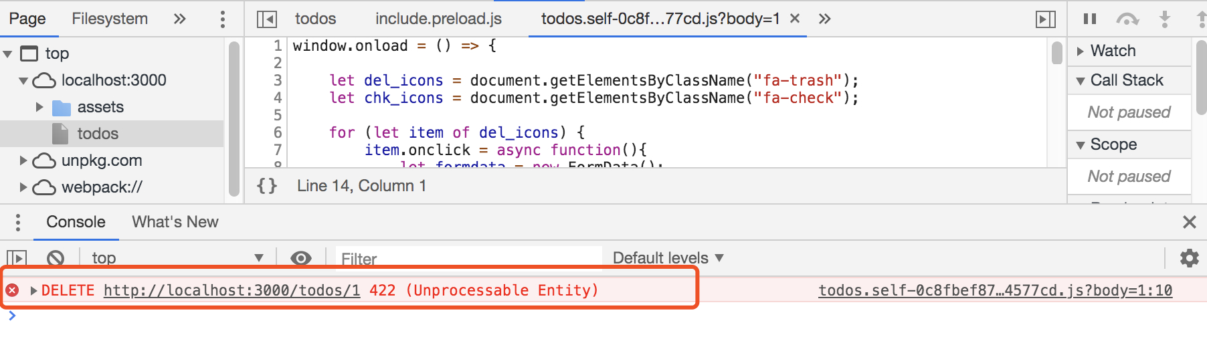Toggle the file navigator sidebar icon
Screen dimensions: 1207x337
click(267, 19)
